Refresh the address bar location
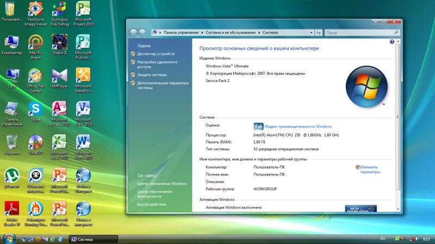The height and width of the screenshot is (244, 435). point(319,33)
